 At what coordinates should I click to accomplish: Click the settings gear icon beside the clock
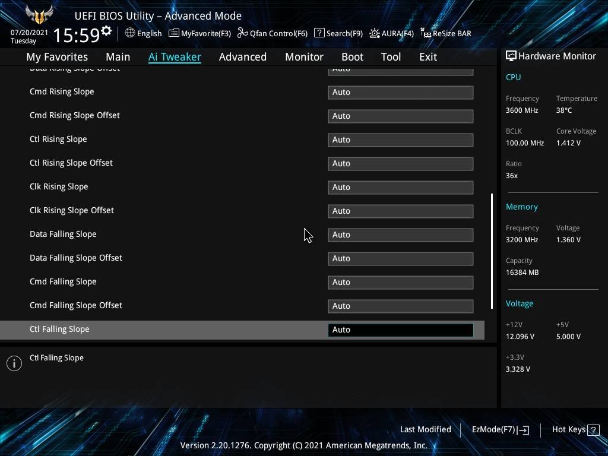click(x=106, y=31)
